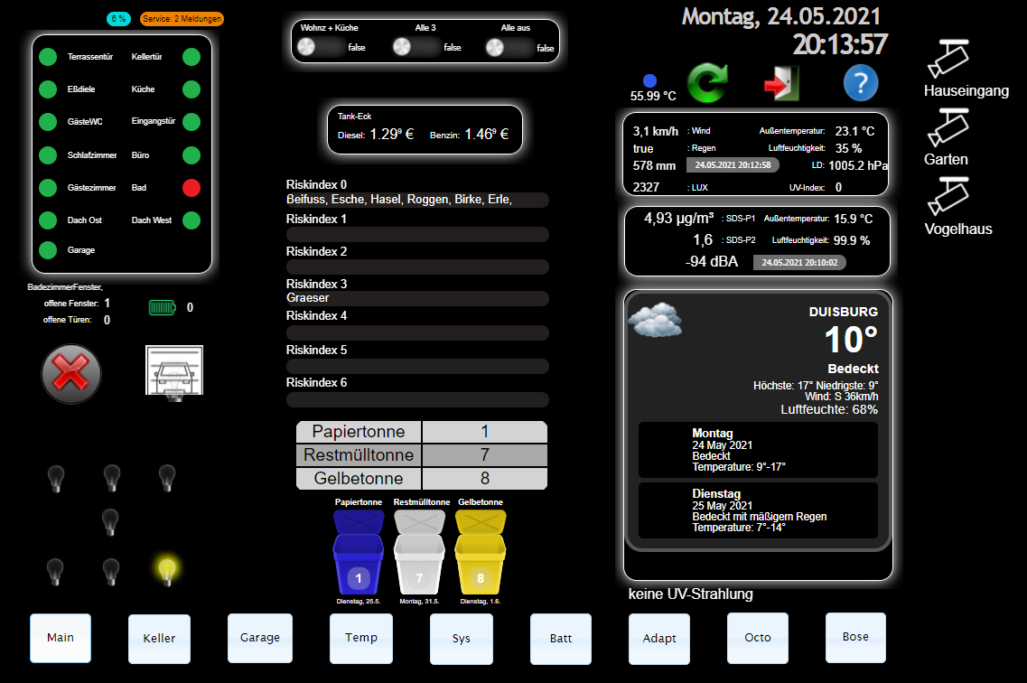Image resolution: width=1027 pixels, height=683 pixels.
Task: Click the Luftfeuchte: 68% text
Action: click(828, 410)
